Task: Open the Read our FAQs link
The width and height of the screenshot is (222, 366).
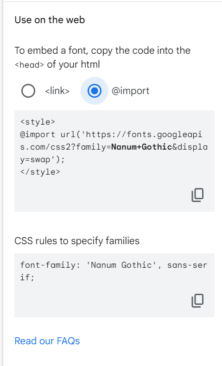Action: click(47, 341)
